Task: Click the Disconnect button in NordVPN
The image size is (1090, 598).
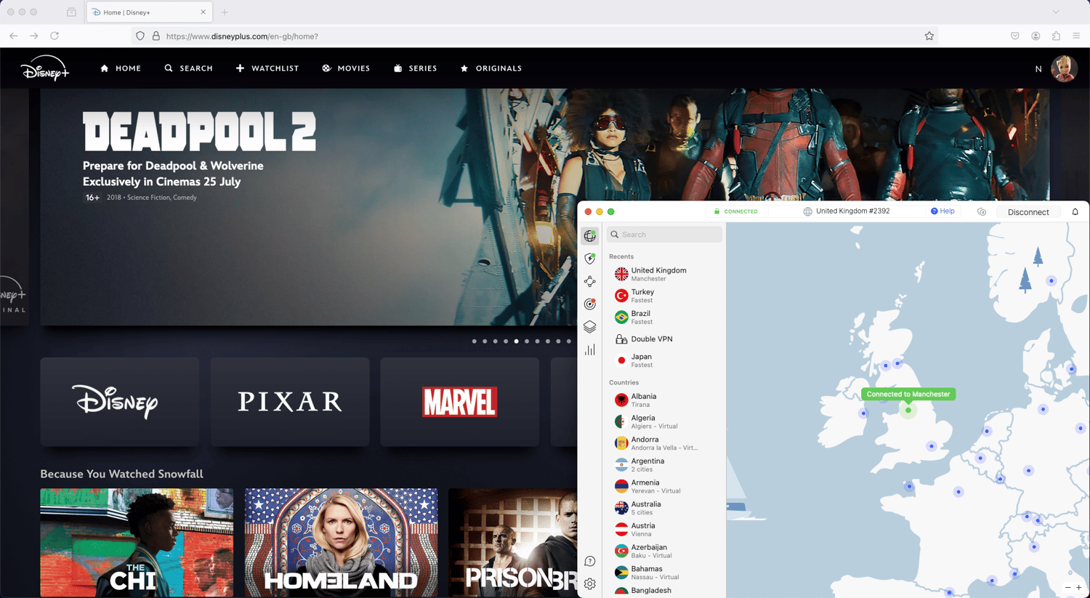Action: [1028, 212]
